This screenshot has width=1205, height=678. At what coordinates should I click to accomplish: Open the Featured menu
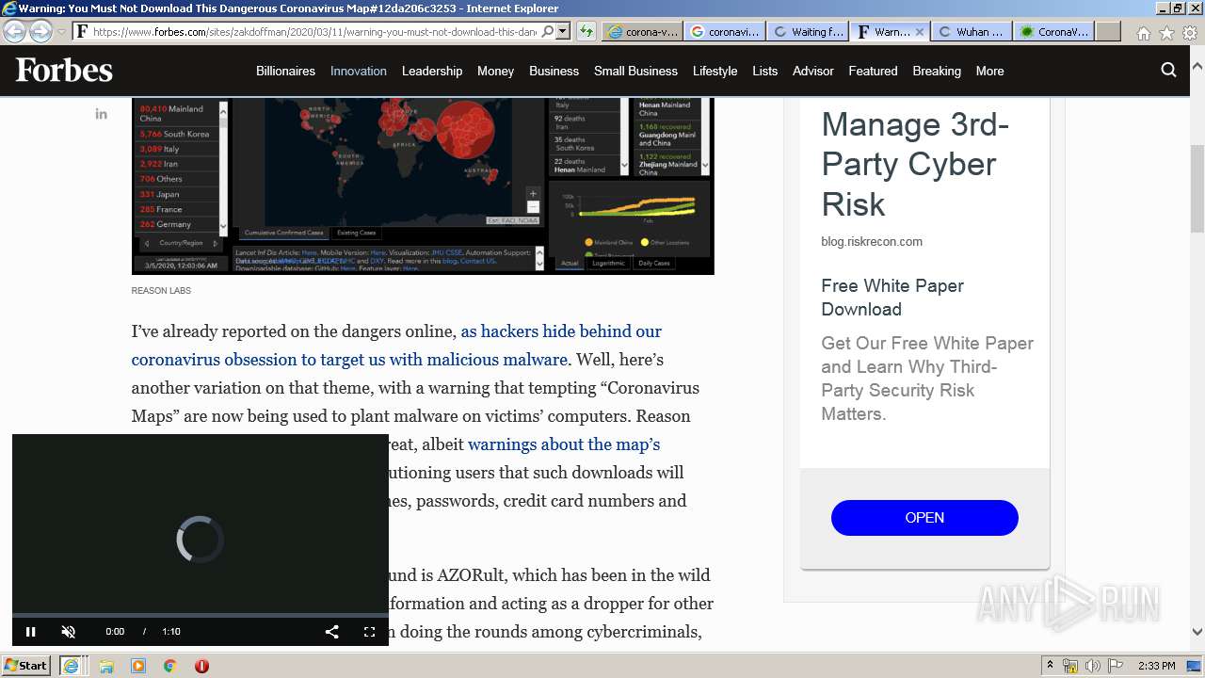[x=873, y=71]
